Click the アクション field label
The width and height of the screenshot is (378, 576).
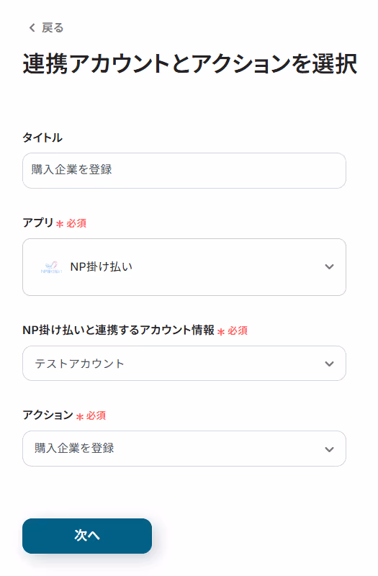tap(48, 415)
